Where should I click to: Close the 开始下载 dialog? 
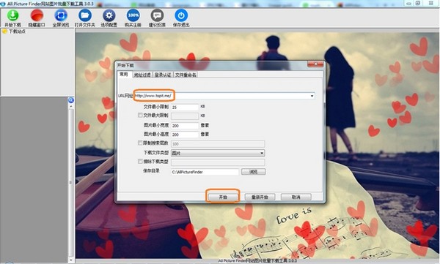pos(315,64)
